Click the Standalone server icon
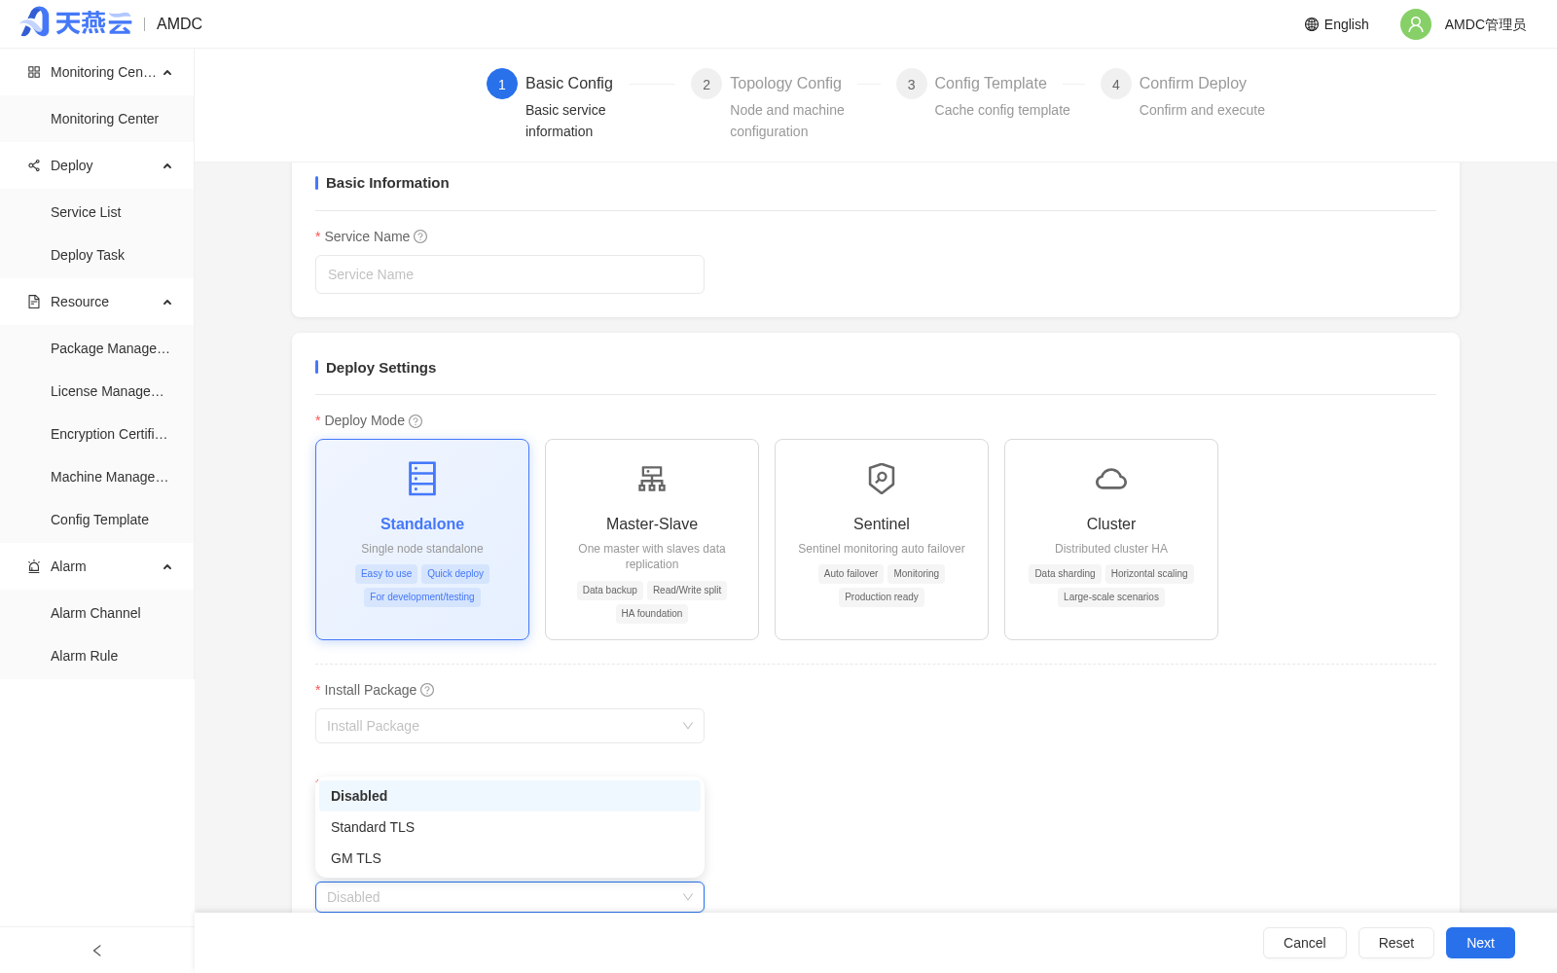 pos(422,479)
